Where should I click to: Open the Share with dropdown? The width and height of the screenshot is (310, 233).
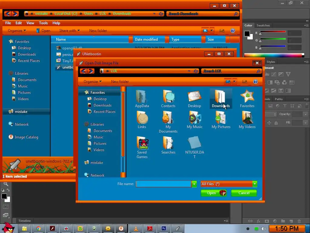(x=70, y=31)
